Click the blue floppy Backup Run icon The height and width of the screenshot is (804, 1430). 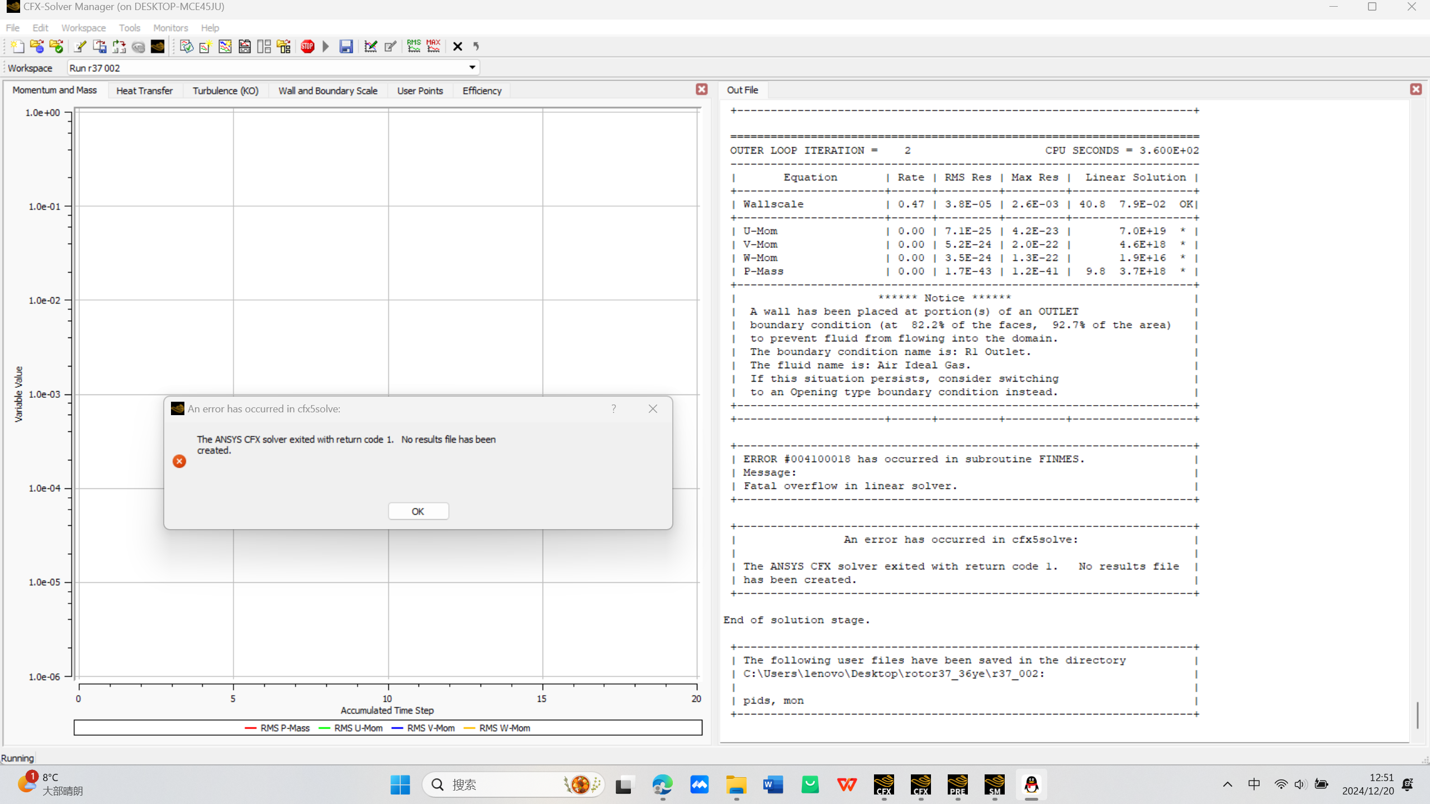click(x=346, y=46)
